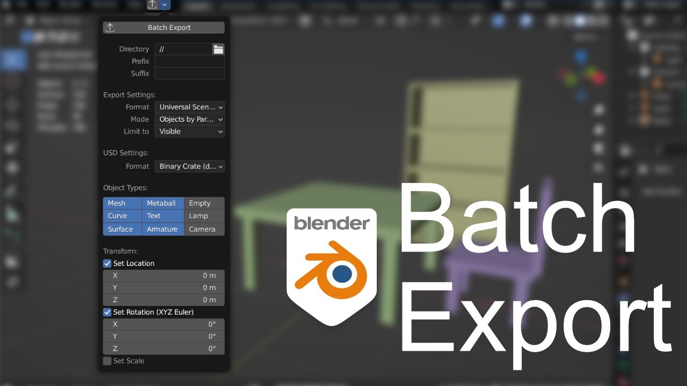This screenshot has height=386, width=687.
Task: Click the export icon in the top header
Action: 152,5
